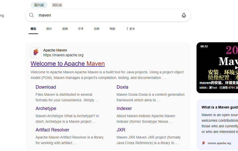Image resolution: width=238 pixels, height=151 pixels.
Task: Open Welcome to Apache Maven result
Action: pyautogui.click(x=67, y=64)
